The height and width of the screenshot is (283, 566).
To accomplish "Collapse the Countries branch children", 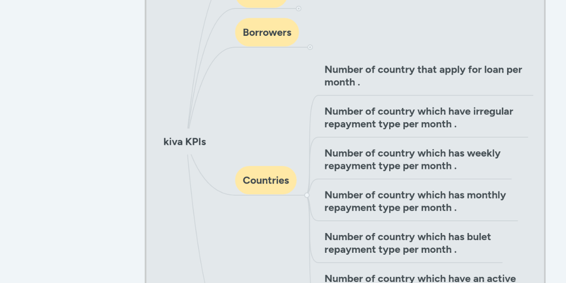I will tap(307, 195).
